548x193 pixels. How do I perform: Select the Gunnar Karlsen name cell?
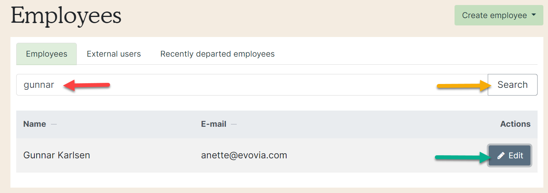click(x=57, y=155)
